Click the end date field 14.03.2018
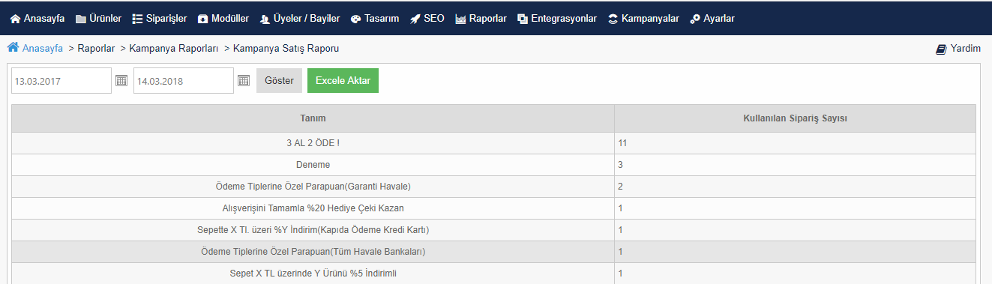 click(184, 81)
